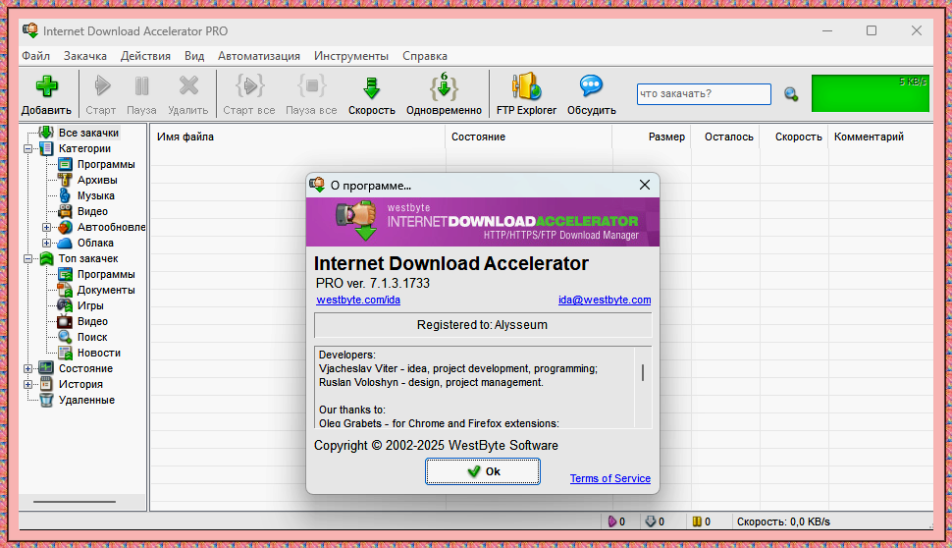Open the Скорость speed control icon
This screenshot has width=952, height=548.
(x=372, y=86)
